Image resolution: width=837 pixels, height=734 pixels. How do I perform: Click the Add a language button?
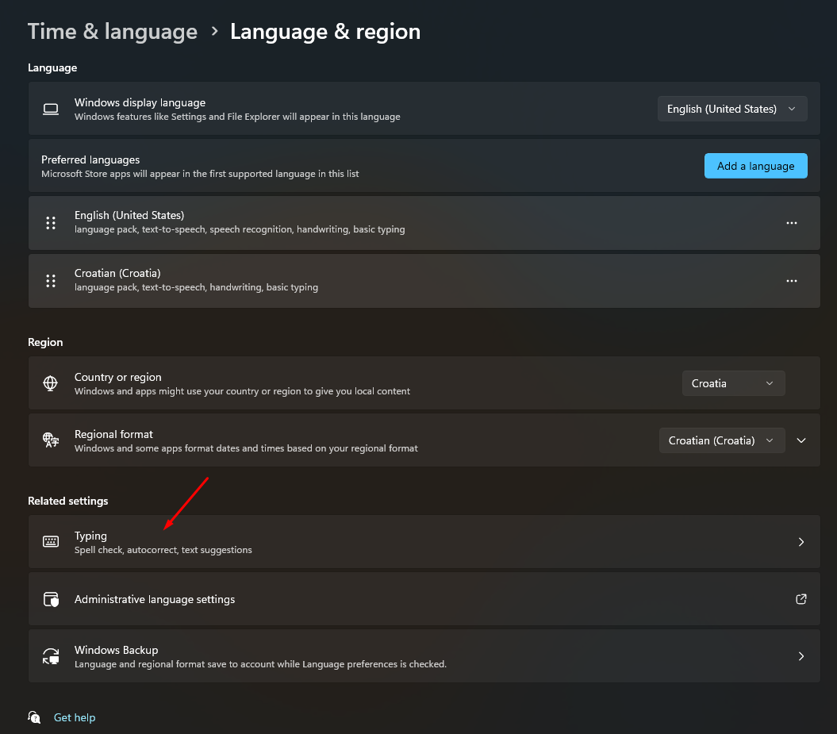(x=755, y=166)
